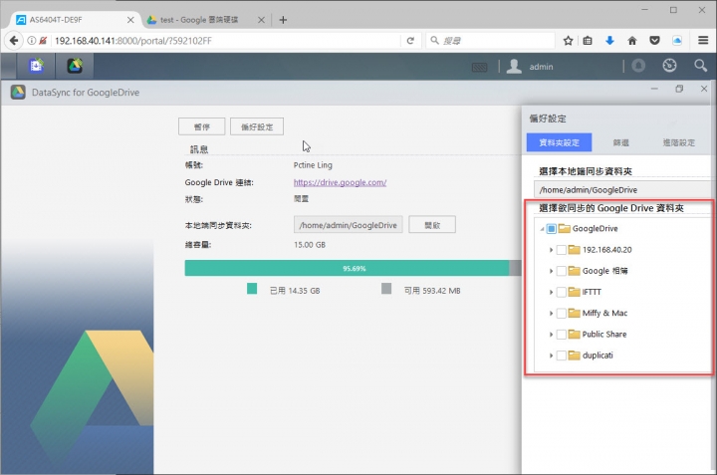Screen dimensions: 717x475
Task: Click the Pctine Ling account name
Action: click(x=313, y=165)
